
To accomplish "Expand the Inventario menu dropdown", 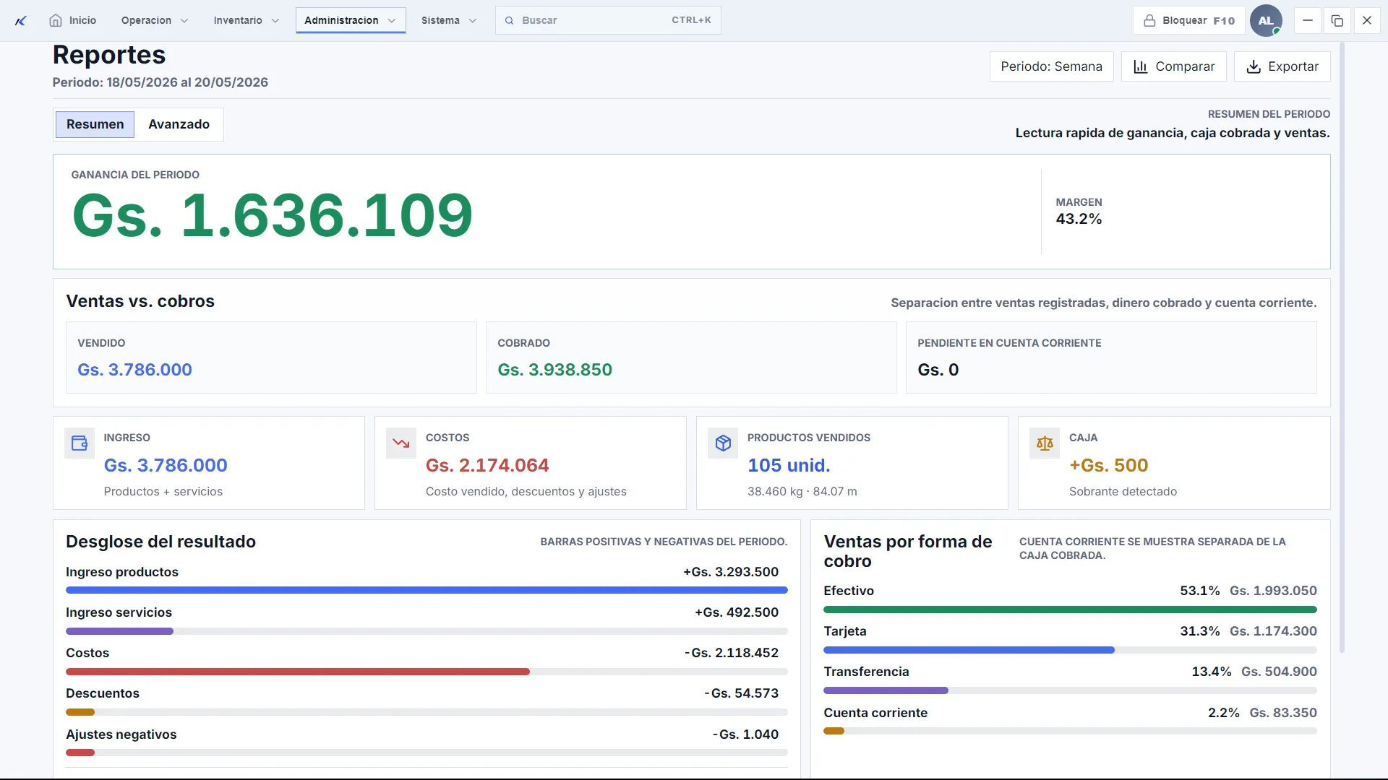I will [x=247, y=20].
